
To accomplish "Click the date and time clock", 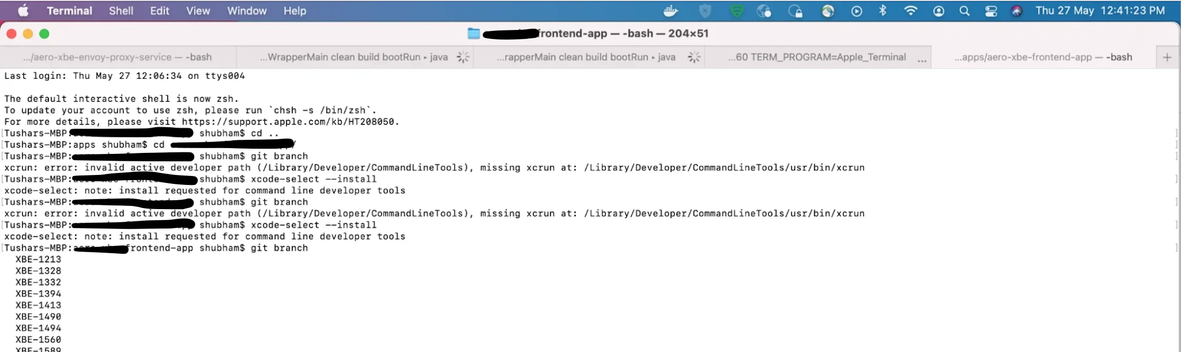I will (1100, 11).
